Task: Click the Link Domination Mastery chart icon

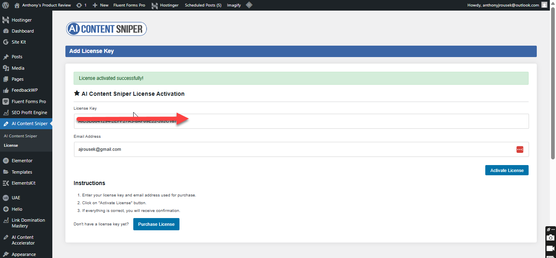Action: coord(6,220)
